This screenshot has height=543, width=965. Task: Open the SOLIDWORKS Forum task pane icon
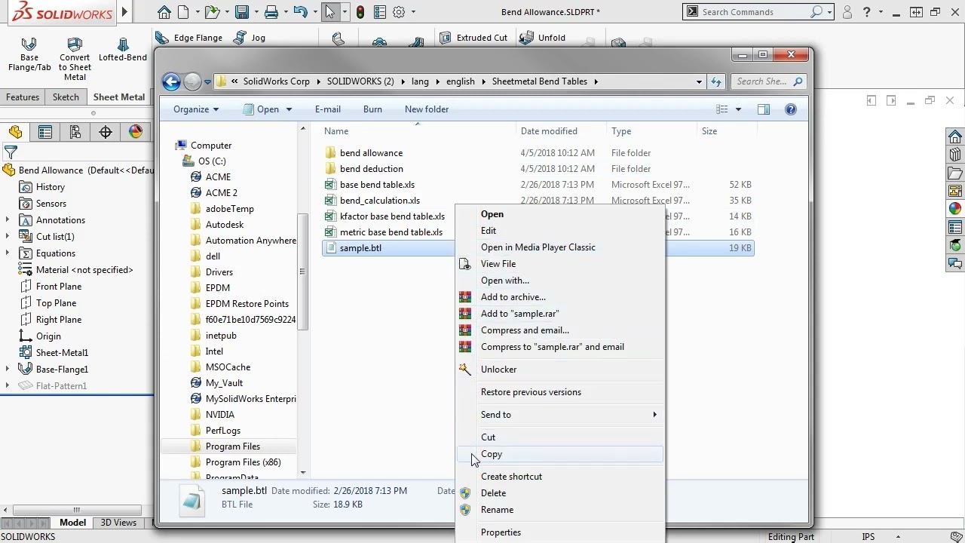(955, 264)
